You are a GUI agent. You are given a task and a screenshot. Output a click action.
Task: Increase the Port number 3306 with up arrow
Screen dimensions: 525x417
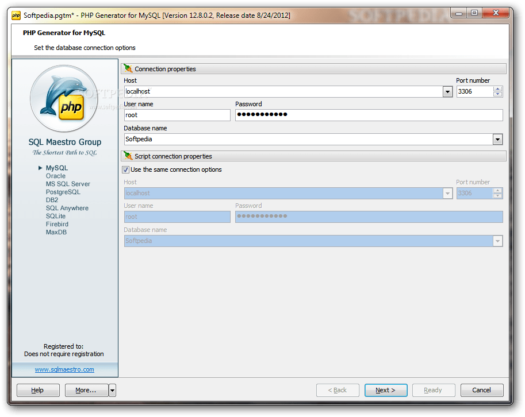(497, 89)
